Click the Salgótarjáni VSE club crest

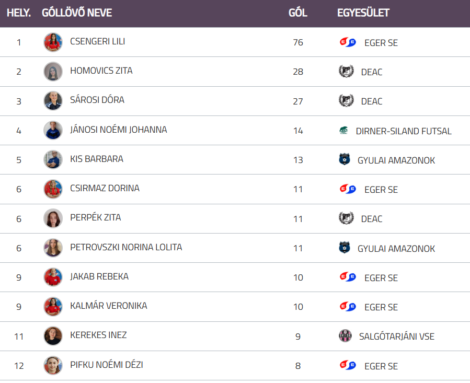click(x=345, y=336)
